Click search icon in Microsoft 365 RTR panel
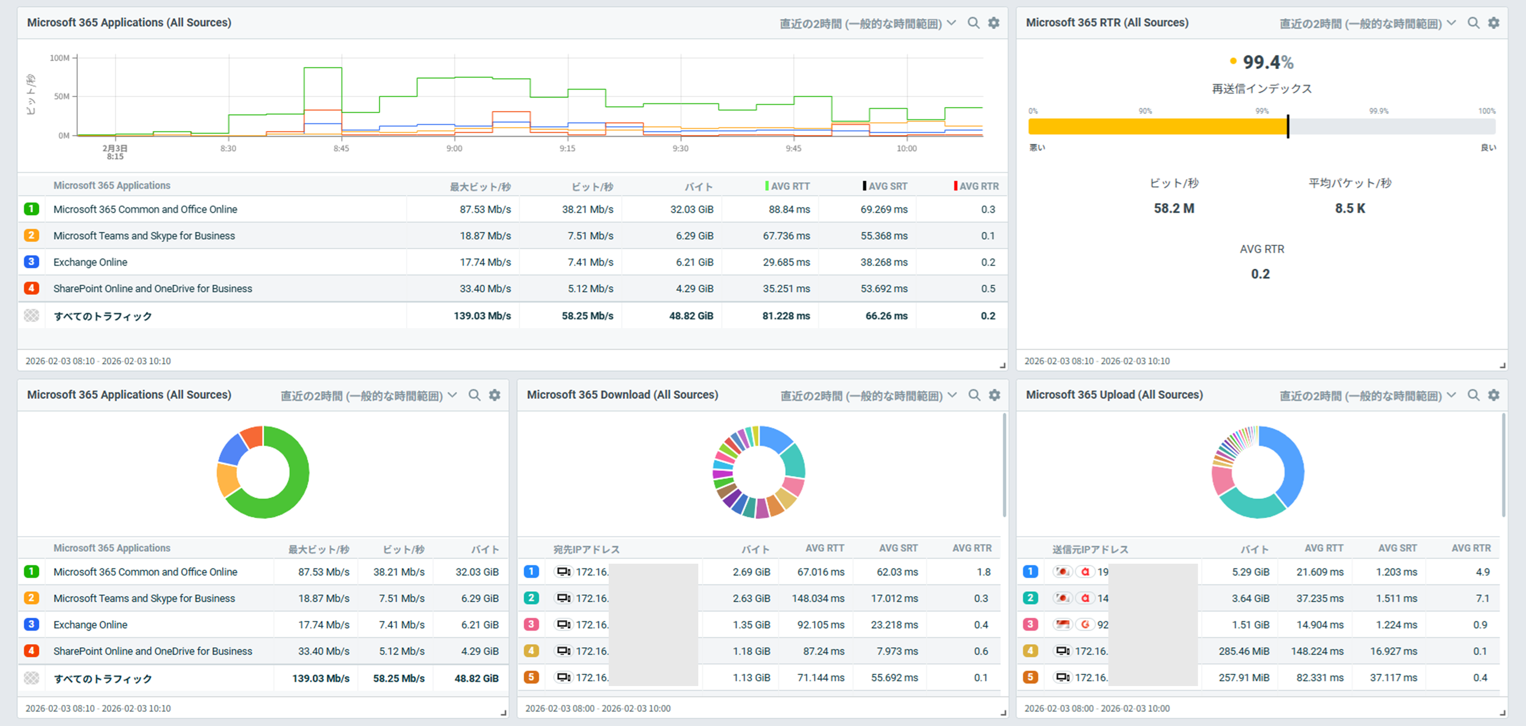Viewport: 1526px width, 726px height. pyautogui.click(x=1473, y=23)
